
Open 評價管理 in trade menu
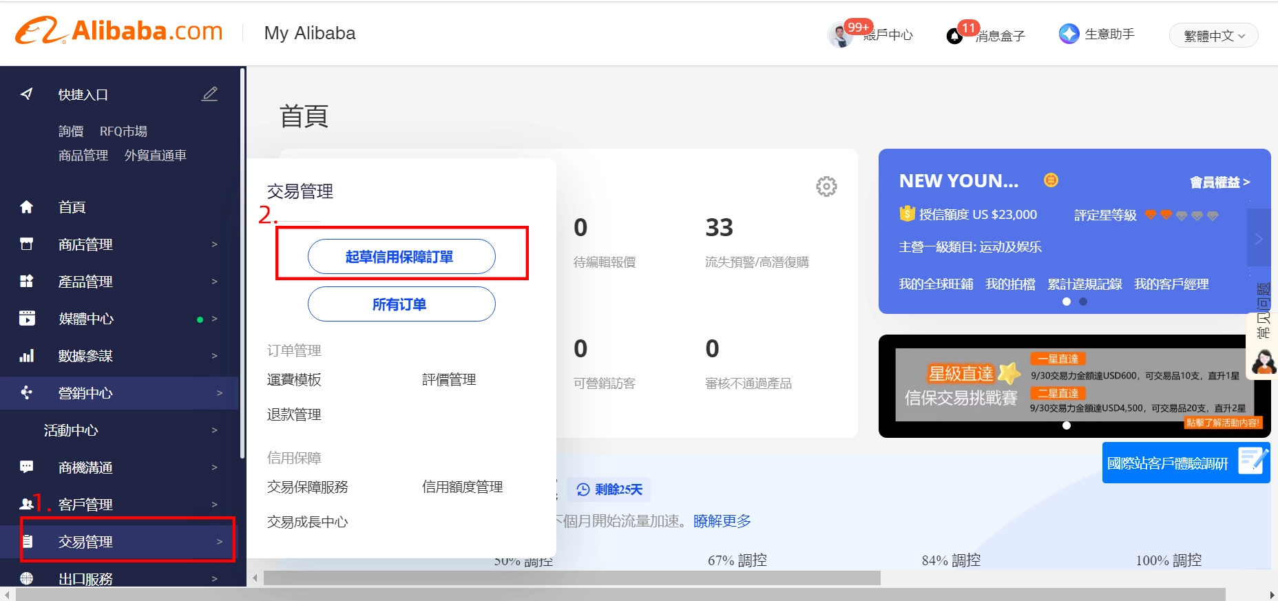pyautogui.click(x=449, y=379)
